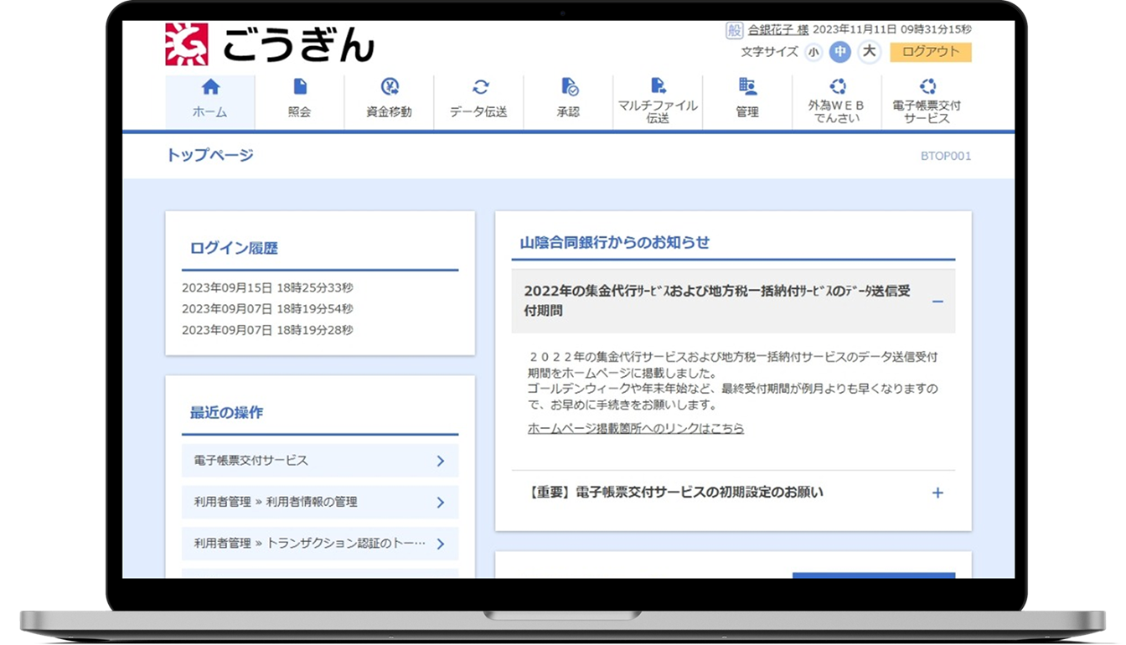Viewport: 1126px width, 645px height.
Task: Follow ホームページ掲載箇所へのリンクはこちら link
Action: tap(635, 428)
